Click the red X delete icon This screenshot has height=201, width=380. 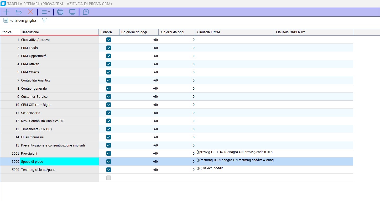30,12
